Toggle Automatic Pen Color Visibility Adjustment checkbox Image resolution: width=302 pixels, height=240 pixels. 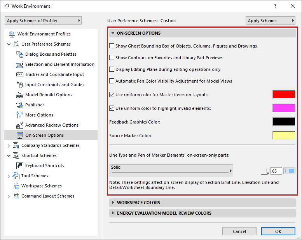pos(112,81)
